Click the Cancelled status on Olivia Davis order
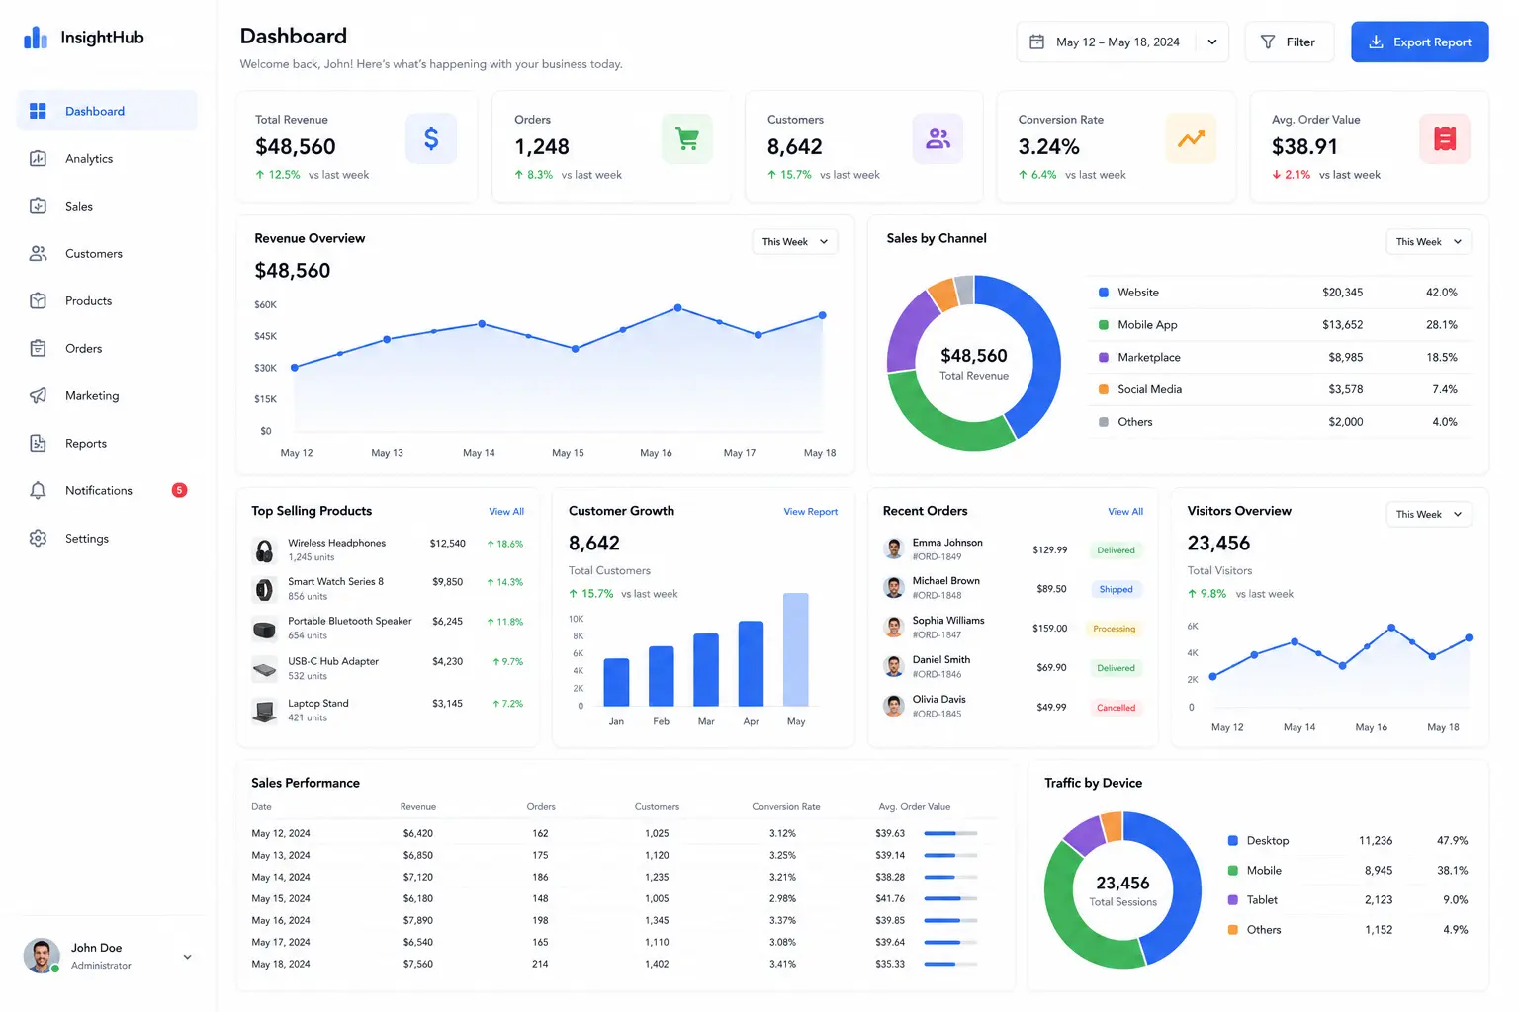This screenshot has width=1519, height=1012. pos(1116,708)
